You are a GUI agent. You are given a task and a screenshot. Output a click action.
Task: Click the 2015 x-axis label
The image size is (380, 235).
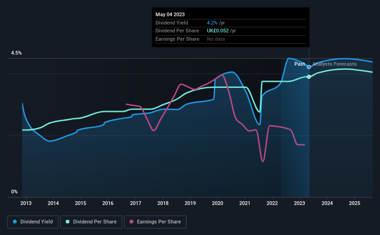pos(81,203)
